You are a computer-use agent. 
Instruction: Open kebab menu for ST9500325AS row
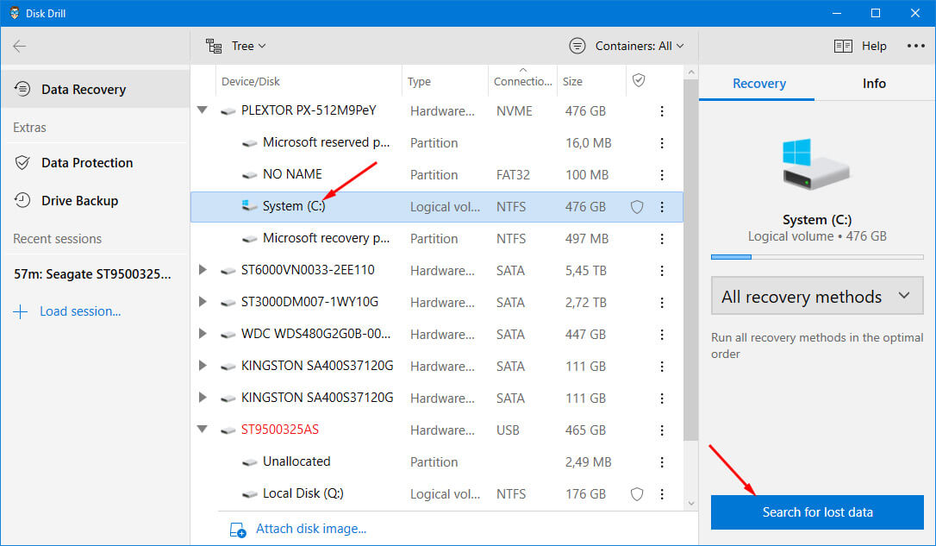click(x=662, y=430)
